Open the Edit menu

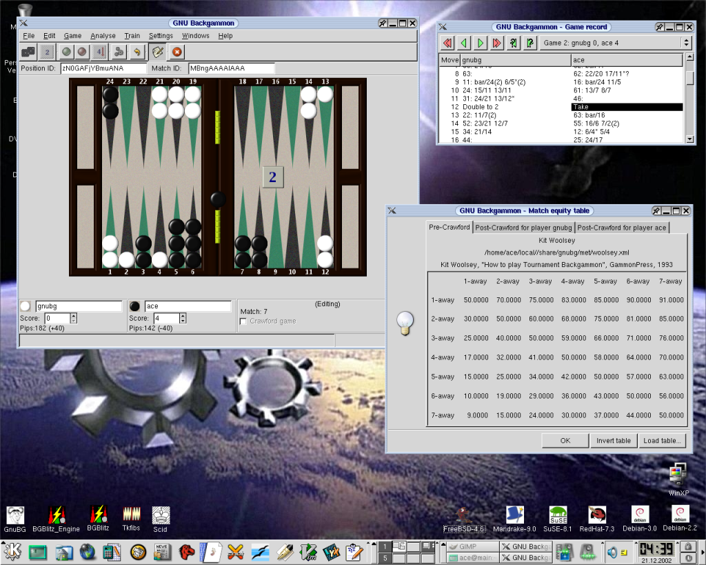pos(50,36)
